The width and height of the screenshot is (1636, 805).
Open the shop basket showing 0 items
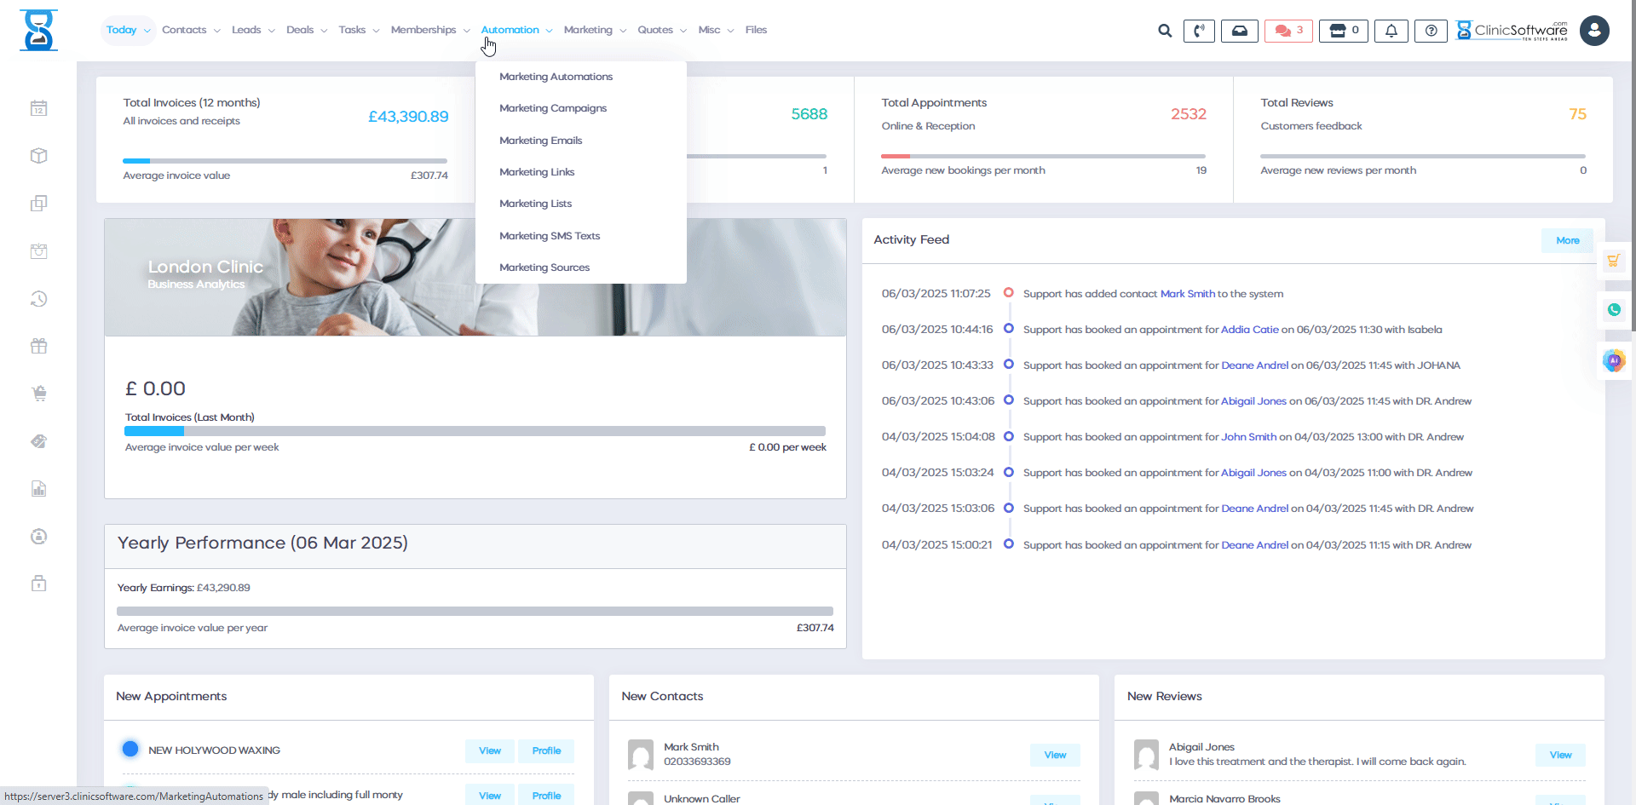[1343, 31]
